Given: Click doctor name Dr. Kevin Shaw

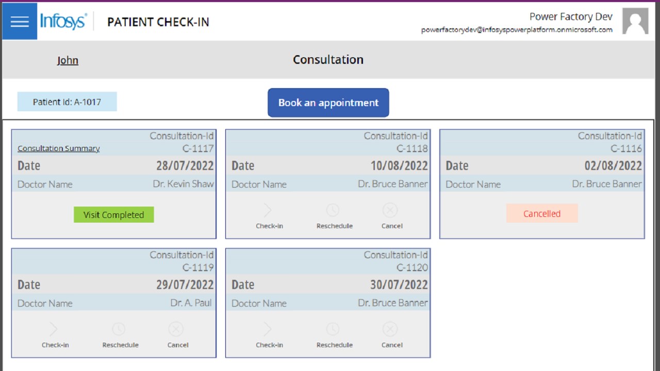Looking at the screenshot, I should click(183, 184).
